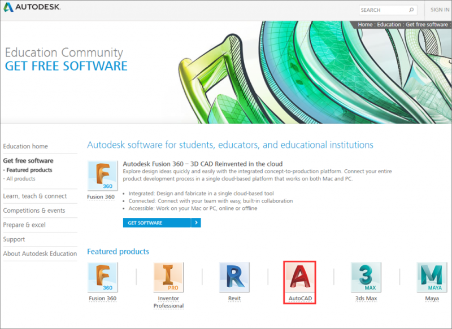Image resolution: width=452 pixels, height=329 pixels.
Task: Select the 3ds Max product icon
Action: (366, 277)
